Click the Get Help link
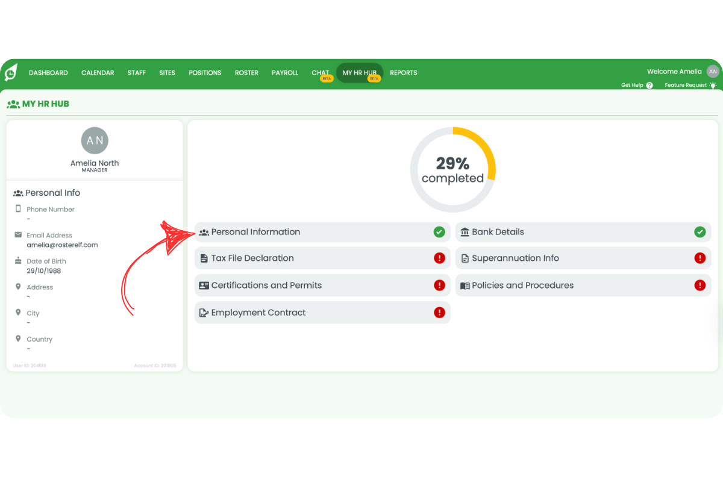The image size is (723, 482). point(632,86)
